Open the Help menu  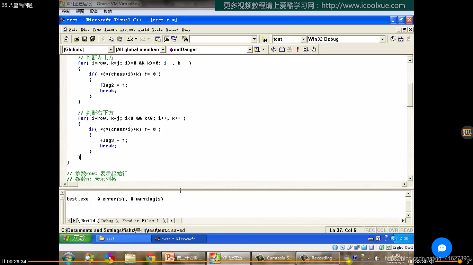pyautogui.click(x=186, y=29)
